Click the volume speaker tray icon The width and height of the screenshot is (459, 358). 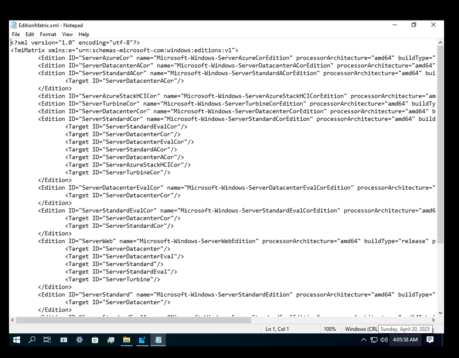click(x=384, y=340)
